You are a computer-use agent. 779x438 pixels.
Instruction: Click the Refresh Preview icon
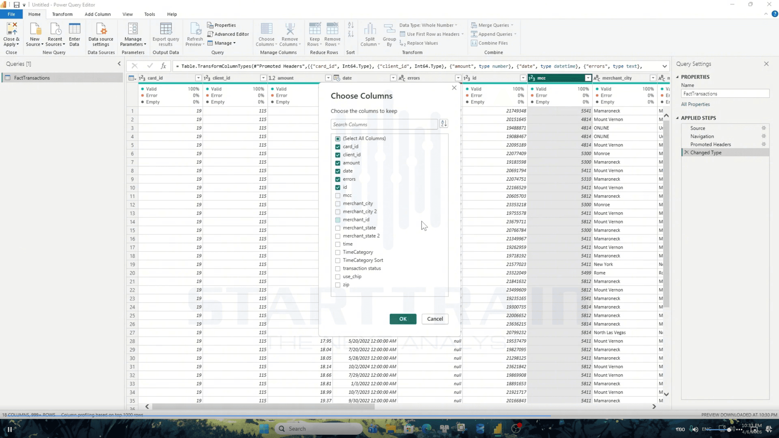pyautogui.click(x=195, y=29)
